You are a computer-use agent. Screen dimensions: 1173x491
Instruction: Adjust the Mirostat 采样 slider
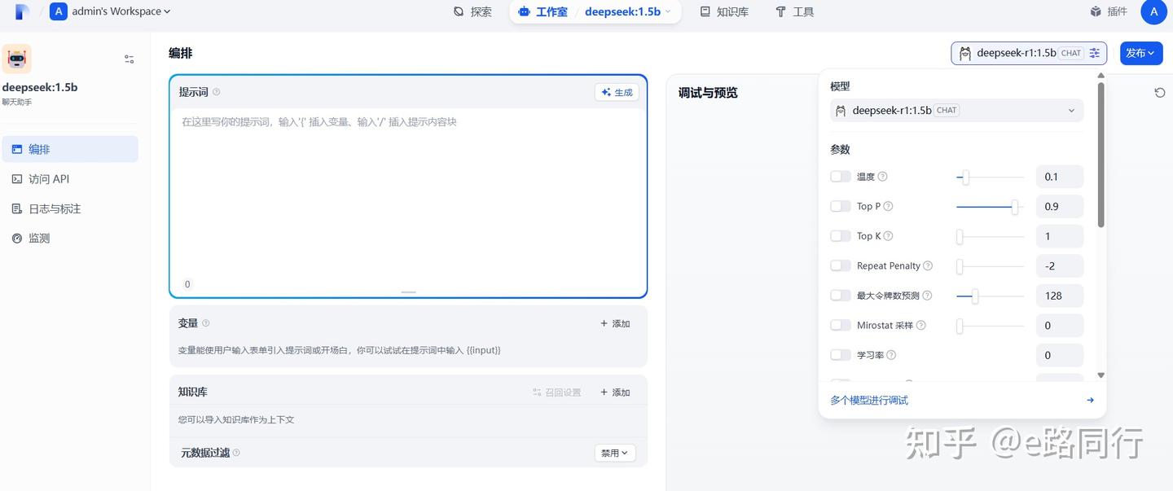991,326
